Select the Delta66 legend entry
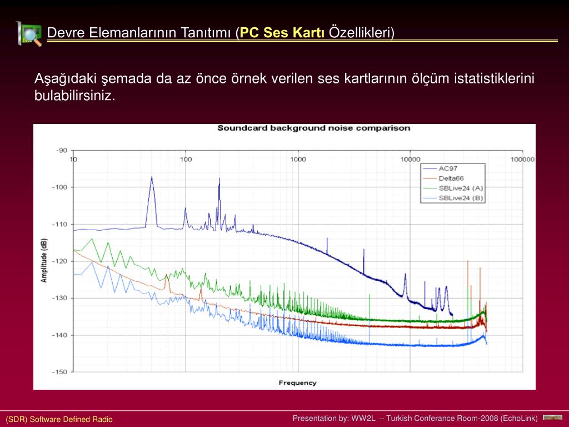 point(443,178)
